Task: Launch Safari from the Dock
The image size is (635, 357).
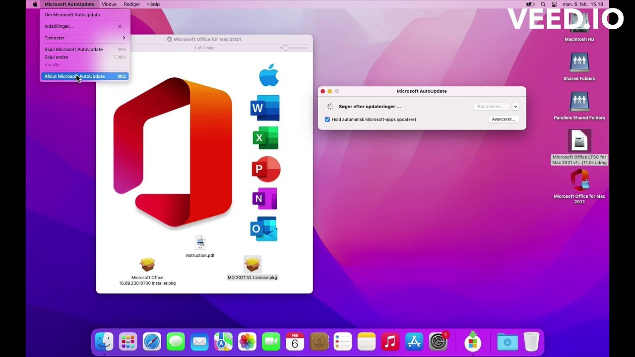Action: pyautogui.click(x=152, y=342)
